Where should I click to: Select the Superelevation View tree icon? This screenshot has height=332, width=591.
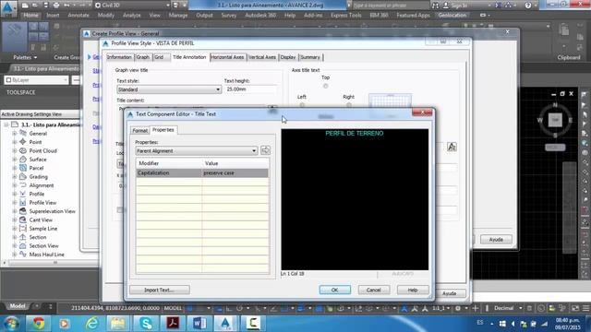point(22,211)
